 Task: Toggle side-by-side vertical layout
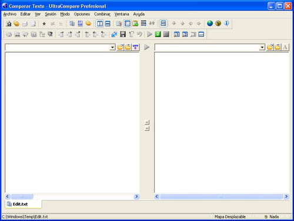(x=99, y=24)
